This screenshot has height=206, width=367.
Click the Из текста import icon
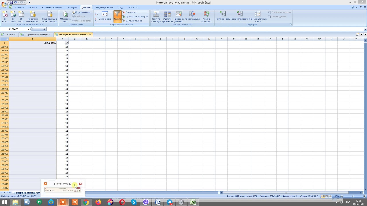(21, 17)
